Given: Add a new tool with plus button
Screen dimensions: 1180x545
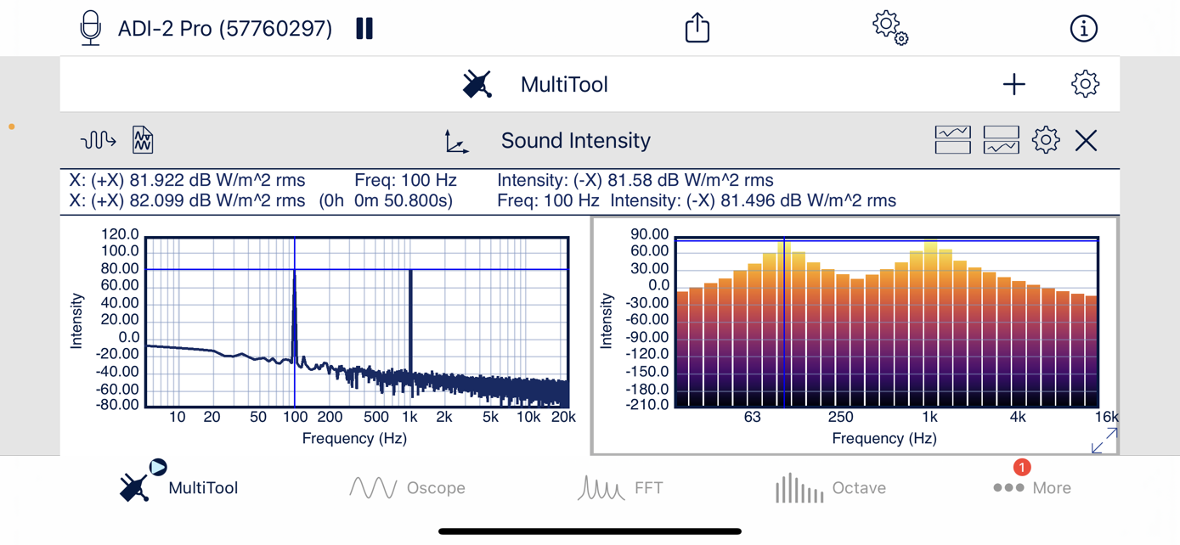Looking at the screenshot, I should (x=1013, y=84).
